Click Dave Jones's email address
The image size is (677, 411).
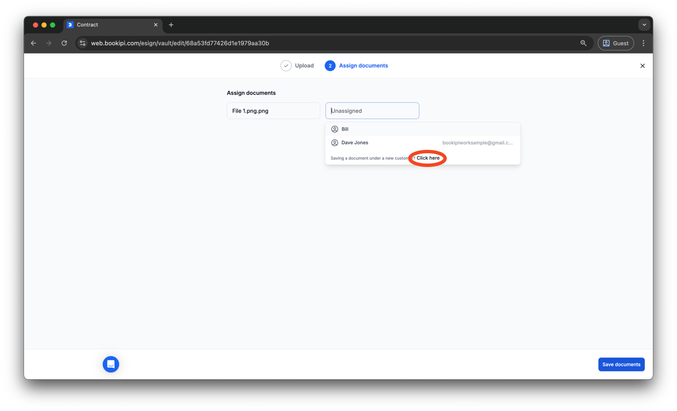coord(477,143)
